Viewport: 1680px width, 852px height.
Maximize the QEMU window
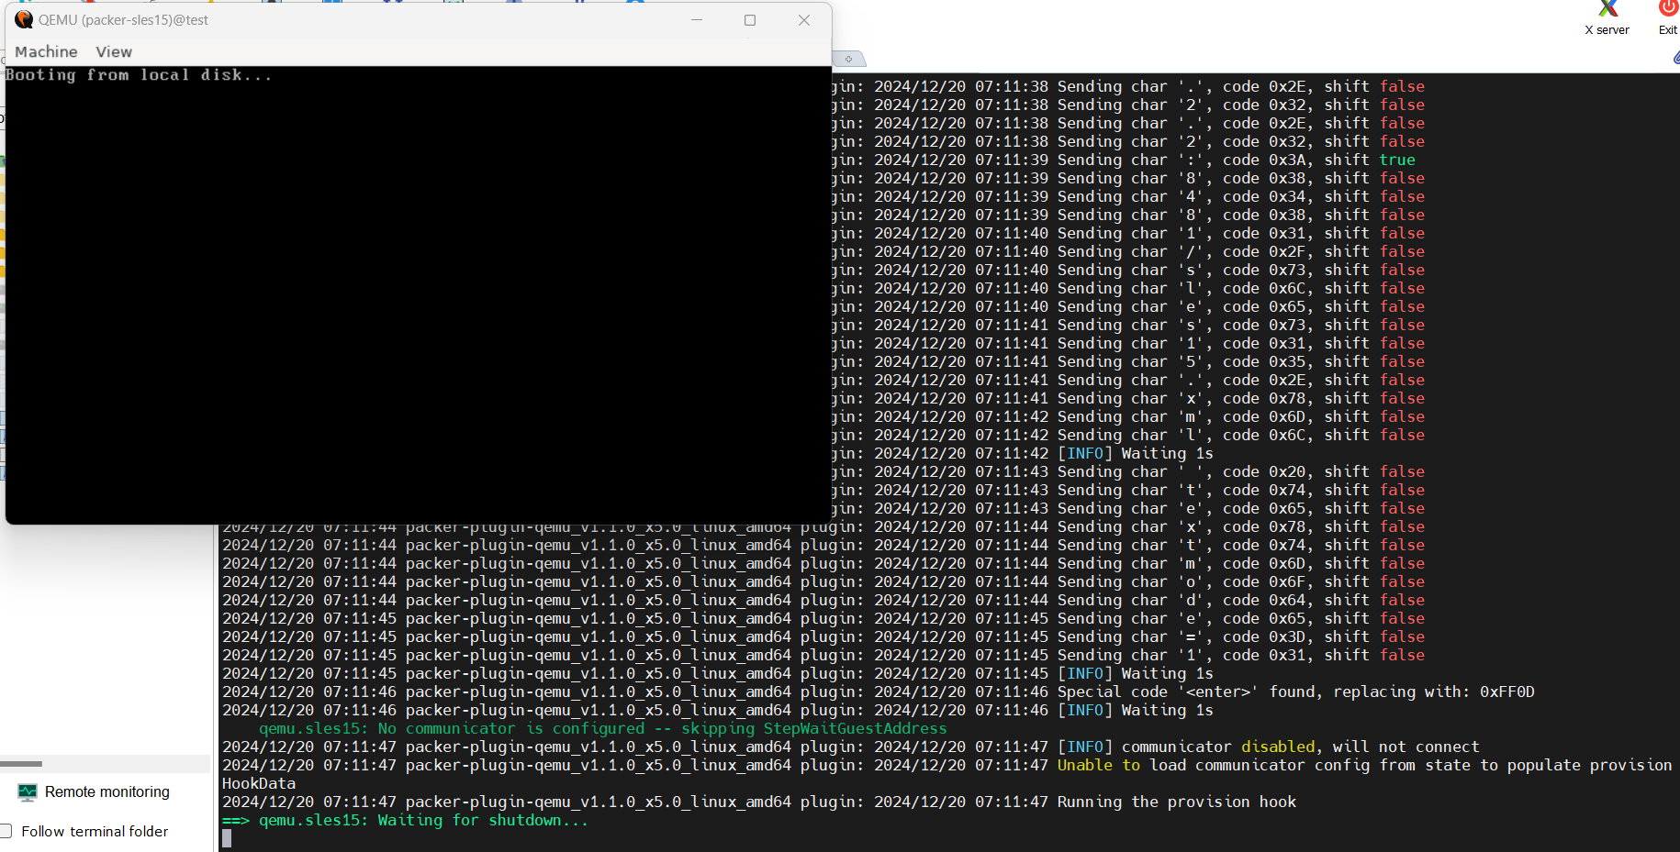click(750, 20)
